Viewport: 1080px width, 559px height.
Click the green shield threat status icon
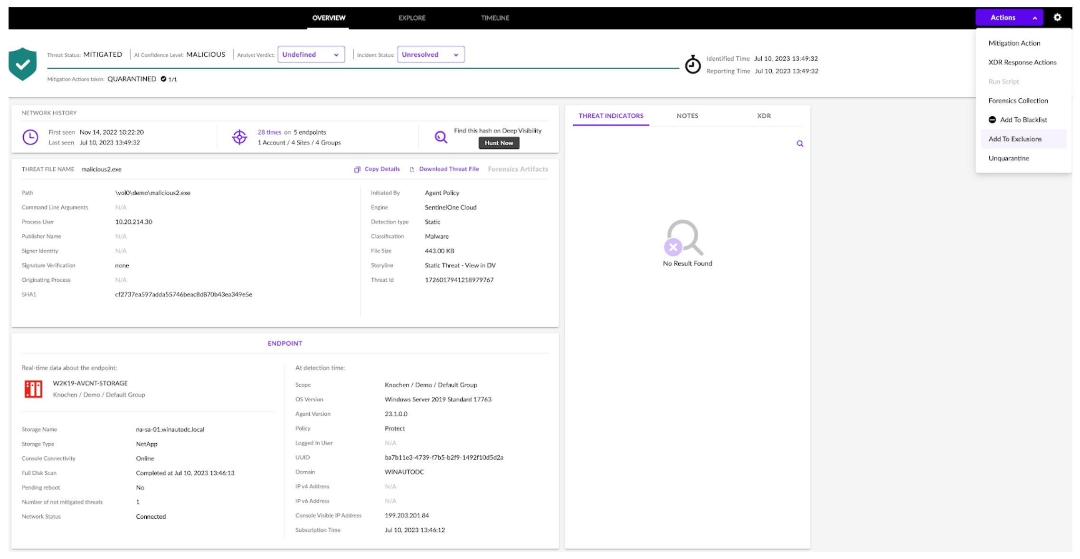[x=23, y=64]
